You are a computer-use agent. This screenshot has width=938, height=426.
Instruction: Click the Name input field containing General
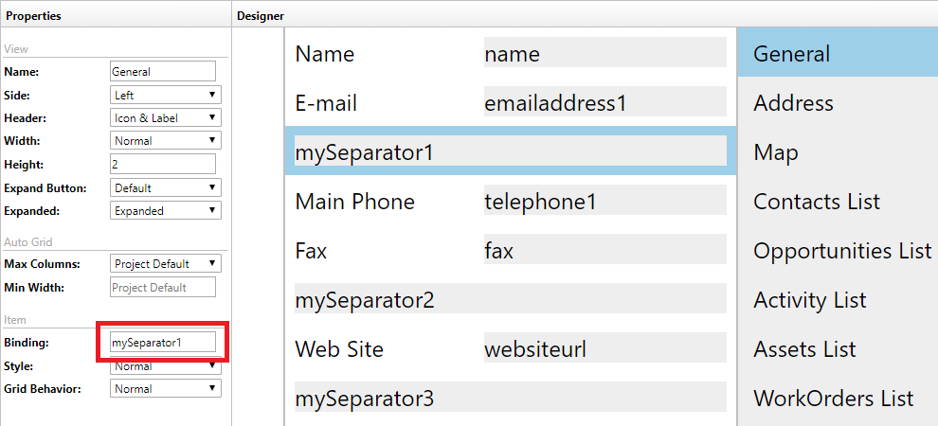(x=163, y=71)
